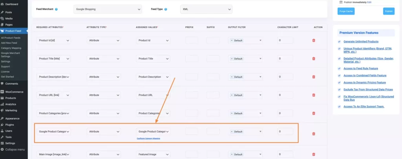Delete the Product Description attribute row
The height and width of the screenshot is (159, 402).
(x=314, y=77)
